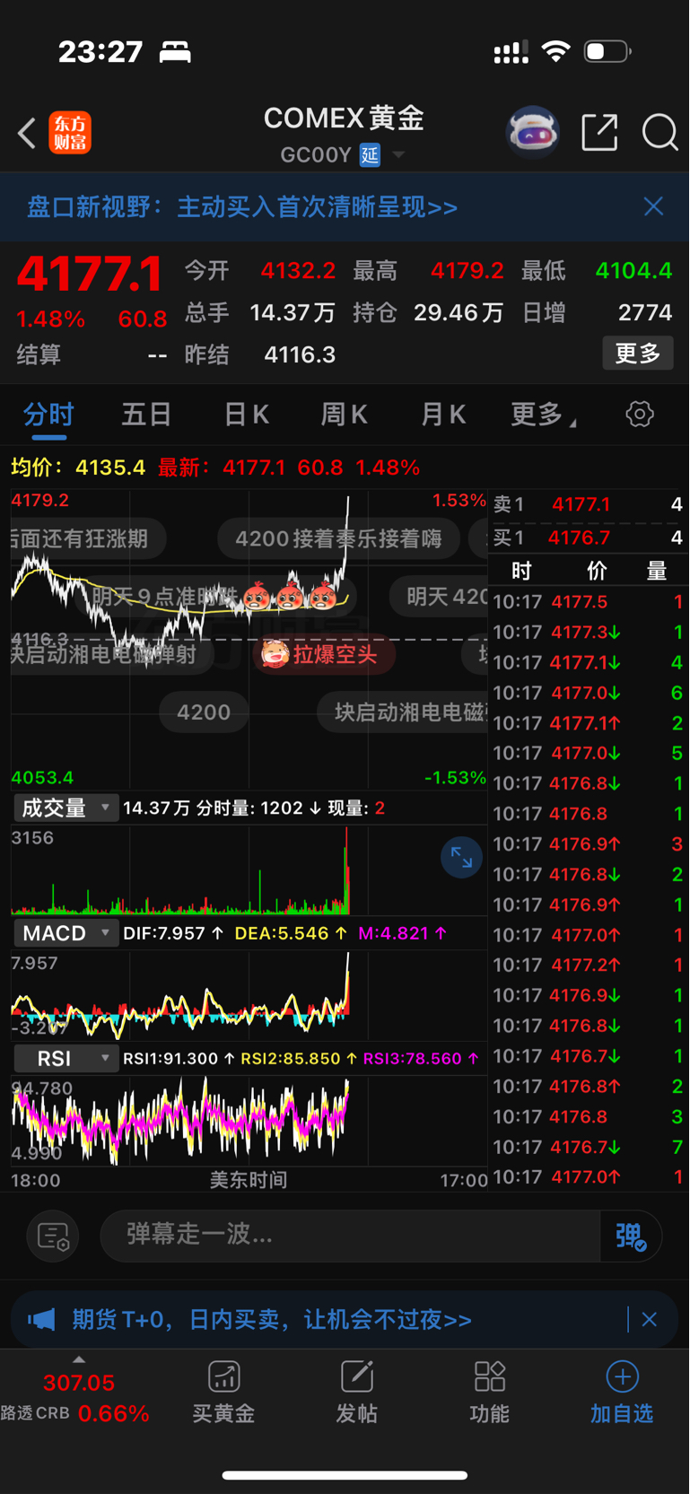
Task: Tap the 均价 4135.4 label
Action: click(x=78, y=467)
